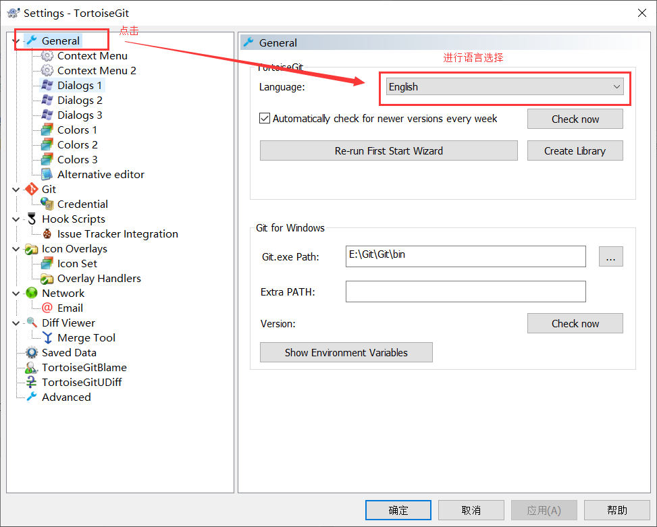Click the Colors 1 palette icon

47,130
